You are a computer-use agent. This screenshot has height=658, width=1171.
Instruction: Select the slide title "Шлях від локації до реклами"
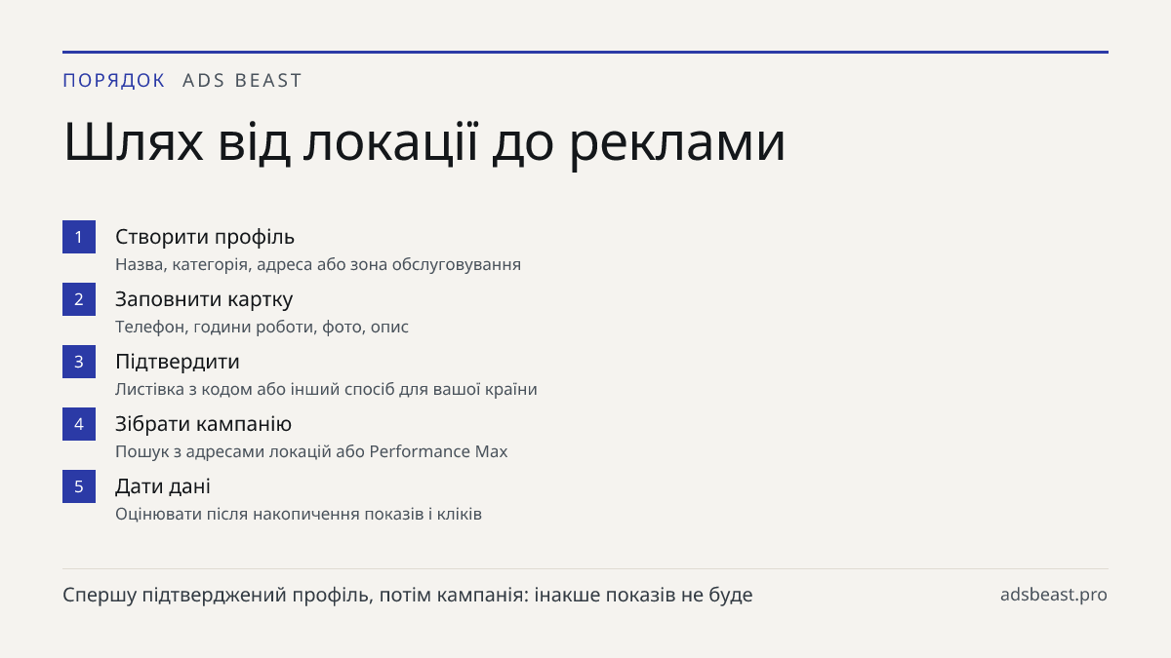[424, 143]
